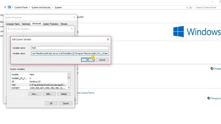Click the Change settings shield link
This screenshot has height=124, width=221.
216,69
